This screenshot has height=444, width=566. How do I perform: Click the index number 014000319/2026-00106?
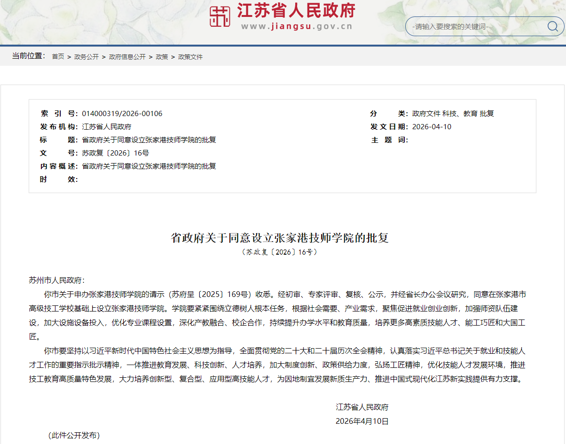(122, 114)
